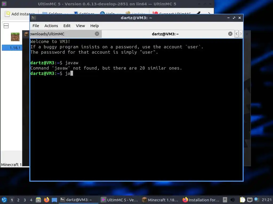
Task: Click Add Instance in UltimMC window
Action: (x=20, y=14)
